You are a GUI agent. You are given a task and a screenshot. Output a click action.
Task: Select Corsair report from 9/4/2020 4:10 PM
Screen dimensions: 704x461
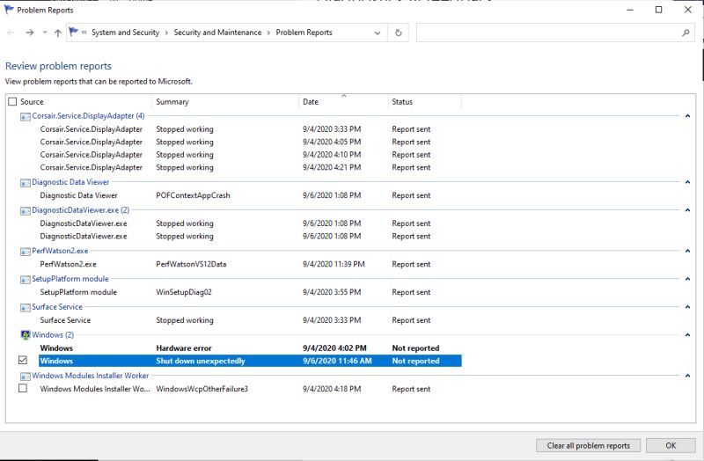pyautogui.click(x=250, y=155)
